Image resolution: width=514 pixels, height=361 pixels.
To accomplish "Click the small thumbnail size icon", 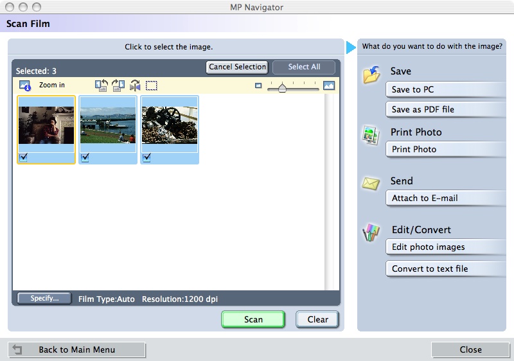I will (x=258, y=85).
